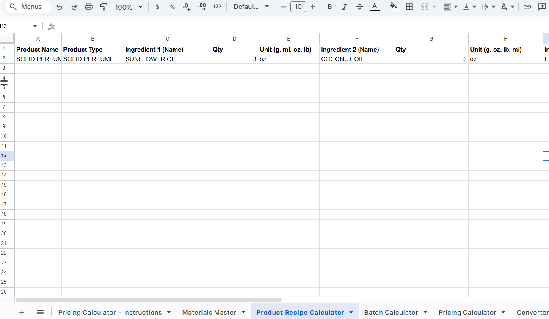
Task: Format as percent using the % icon
Action: point(172,7)
